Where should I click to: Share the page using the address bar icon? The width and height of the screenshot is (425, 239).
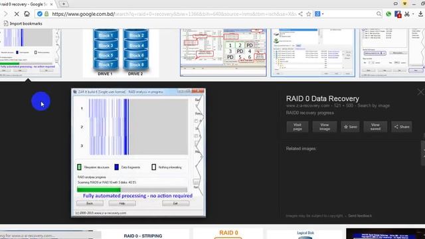pos(301,14)
